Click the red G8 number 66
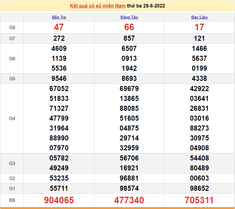The width and height of the screenshot is (235, 209). 129,27
